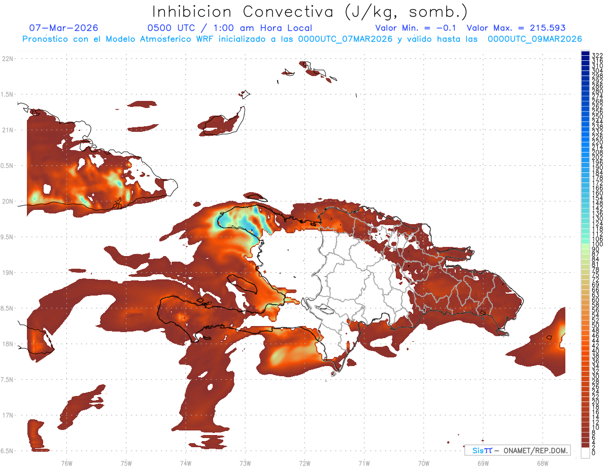The height and width of the screenshot is (470, 609).
Task: Click the time '0500 UTC / 1:00 am Hora Local'
Action: tap(230, 28)
